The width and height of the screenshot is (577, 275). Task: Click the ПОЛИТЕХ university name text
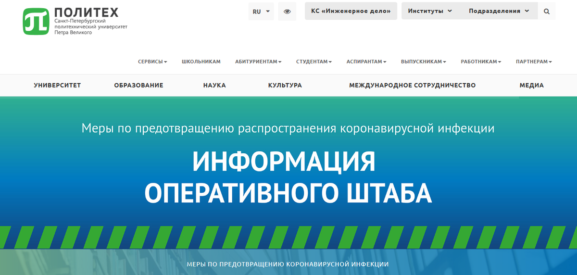pyautogui.click(x=87, y=12)
